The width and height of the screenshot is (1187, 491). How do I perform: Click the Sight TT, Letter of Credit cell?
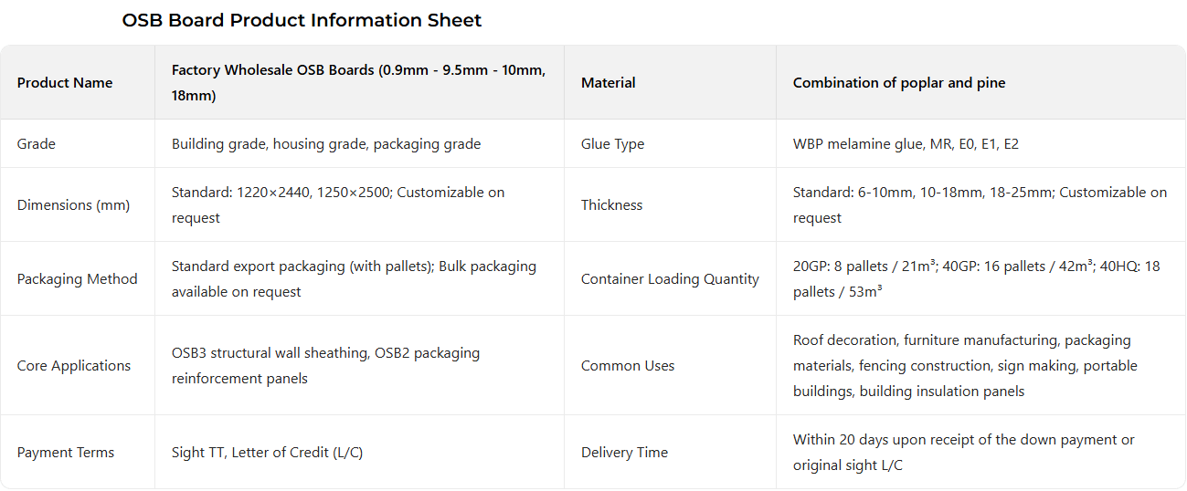coord(267,453)
